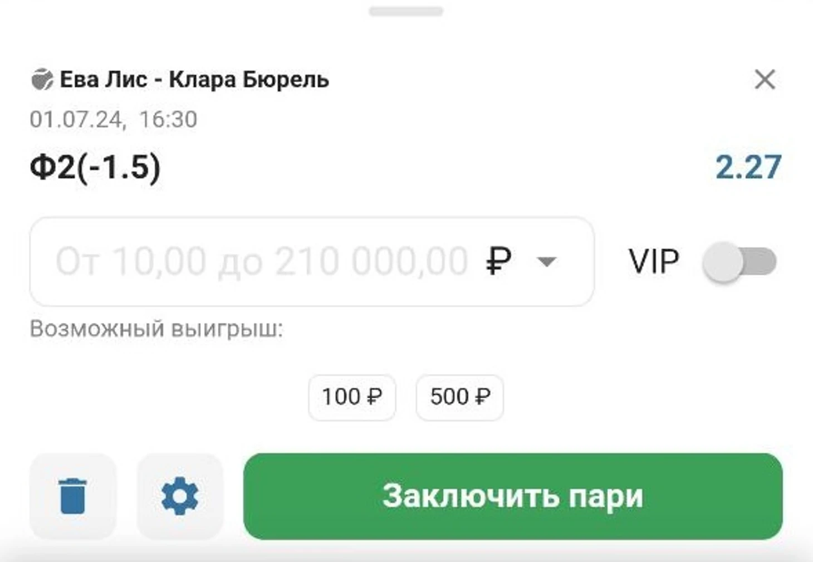The image size is (813, 562).
Task: Expand the currency dropdown arrow
Action: tap(546, 262)
